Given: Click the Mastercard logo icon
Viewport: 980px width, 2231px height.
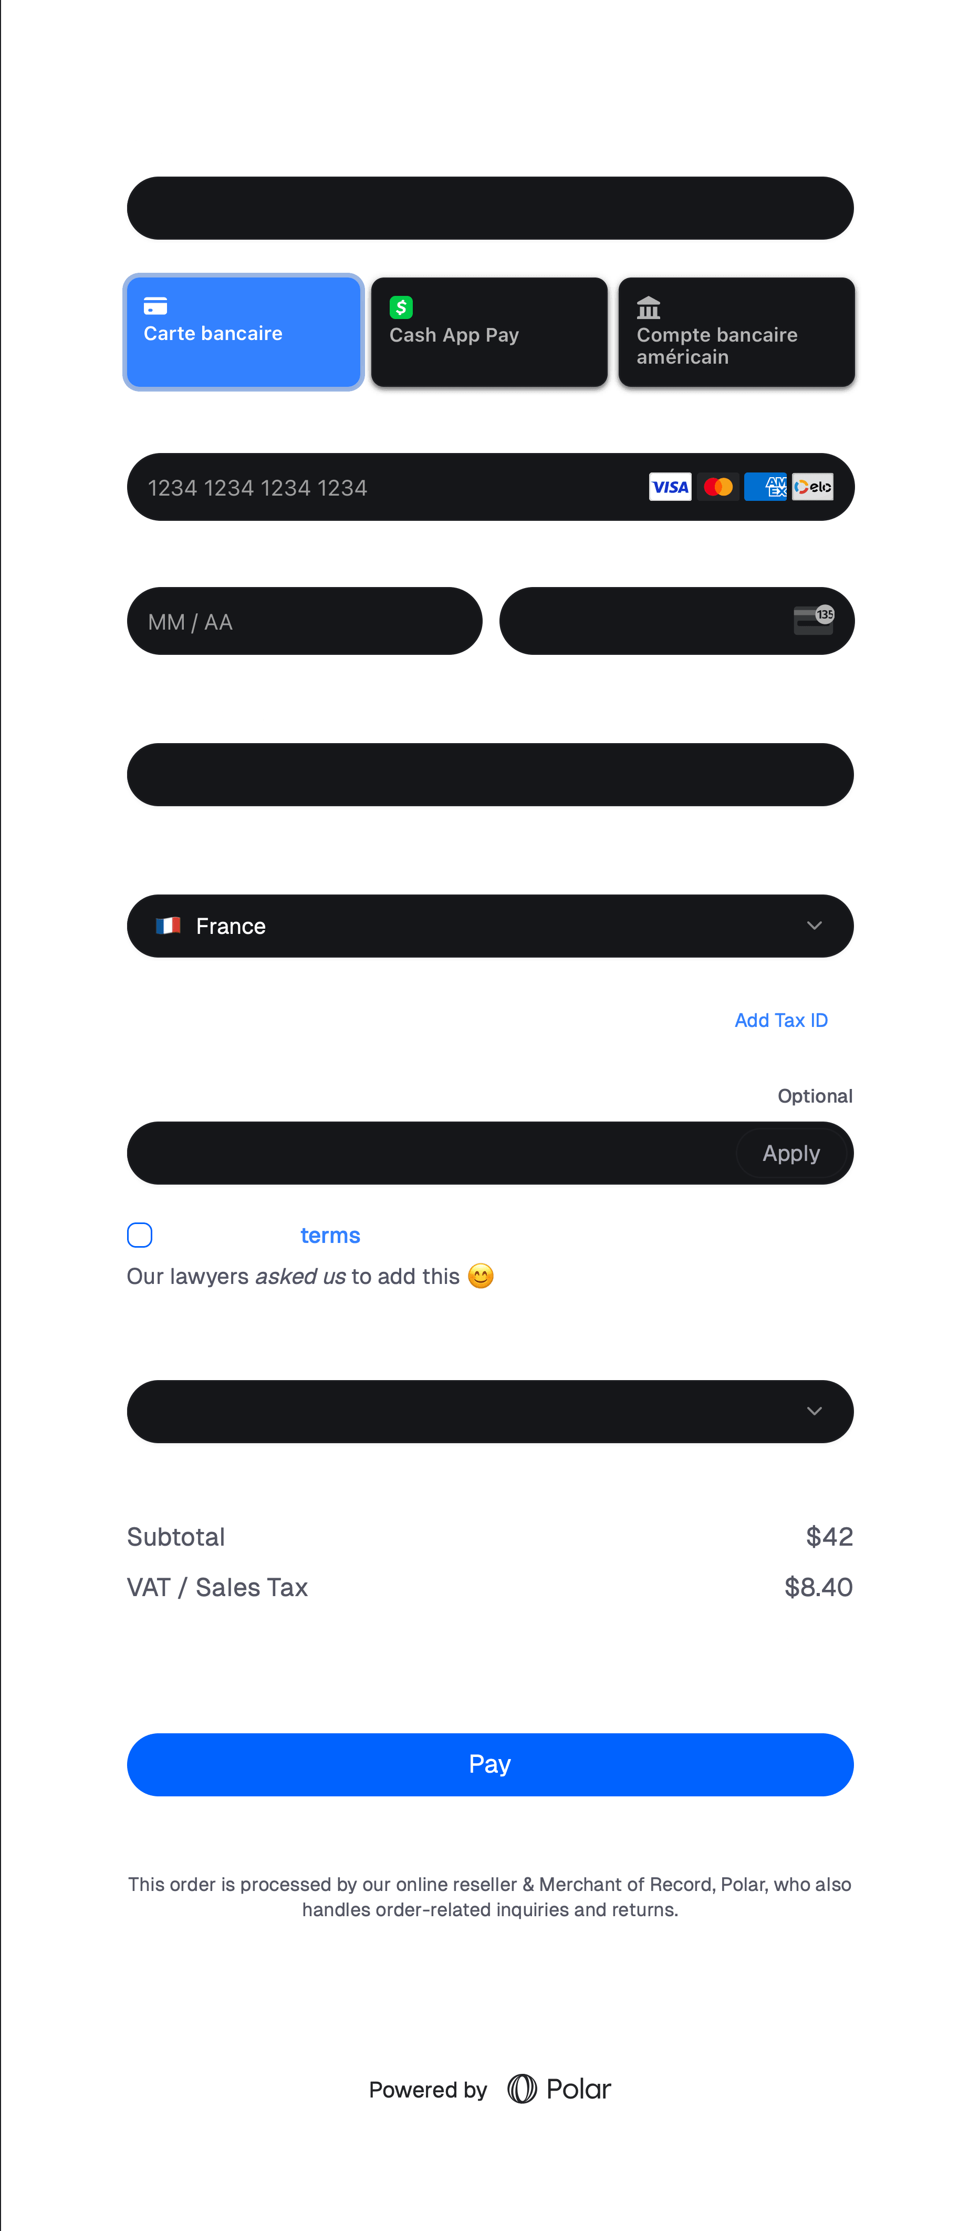Looking at the screenshot, I should pos(718,487).
